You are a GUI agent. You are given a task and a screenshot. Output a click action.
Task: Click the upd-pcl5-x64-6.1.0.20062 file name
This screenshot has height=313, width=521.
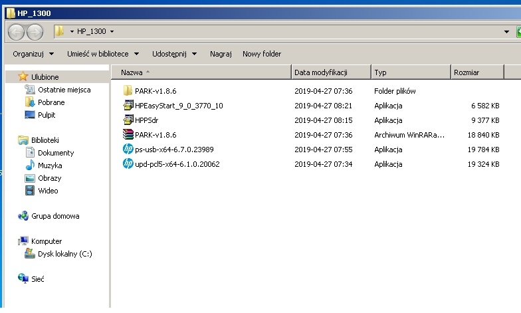(177, 164)
